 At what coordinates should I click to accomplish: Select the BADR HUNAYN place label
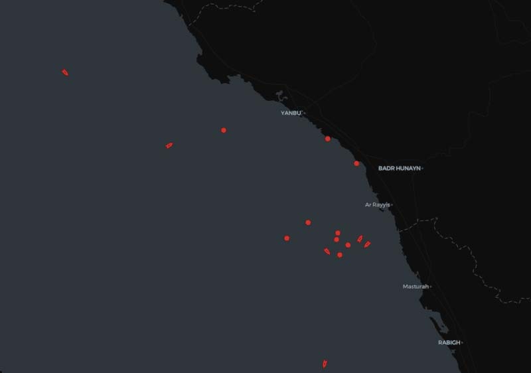[399, 169]
